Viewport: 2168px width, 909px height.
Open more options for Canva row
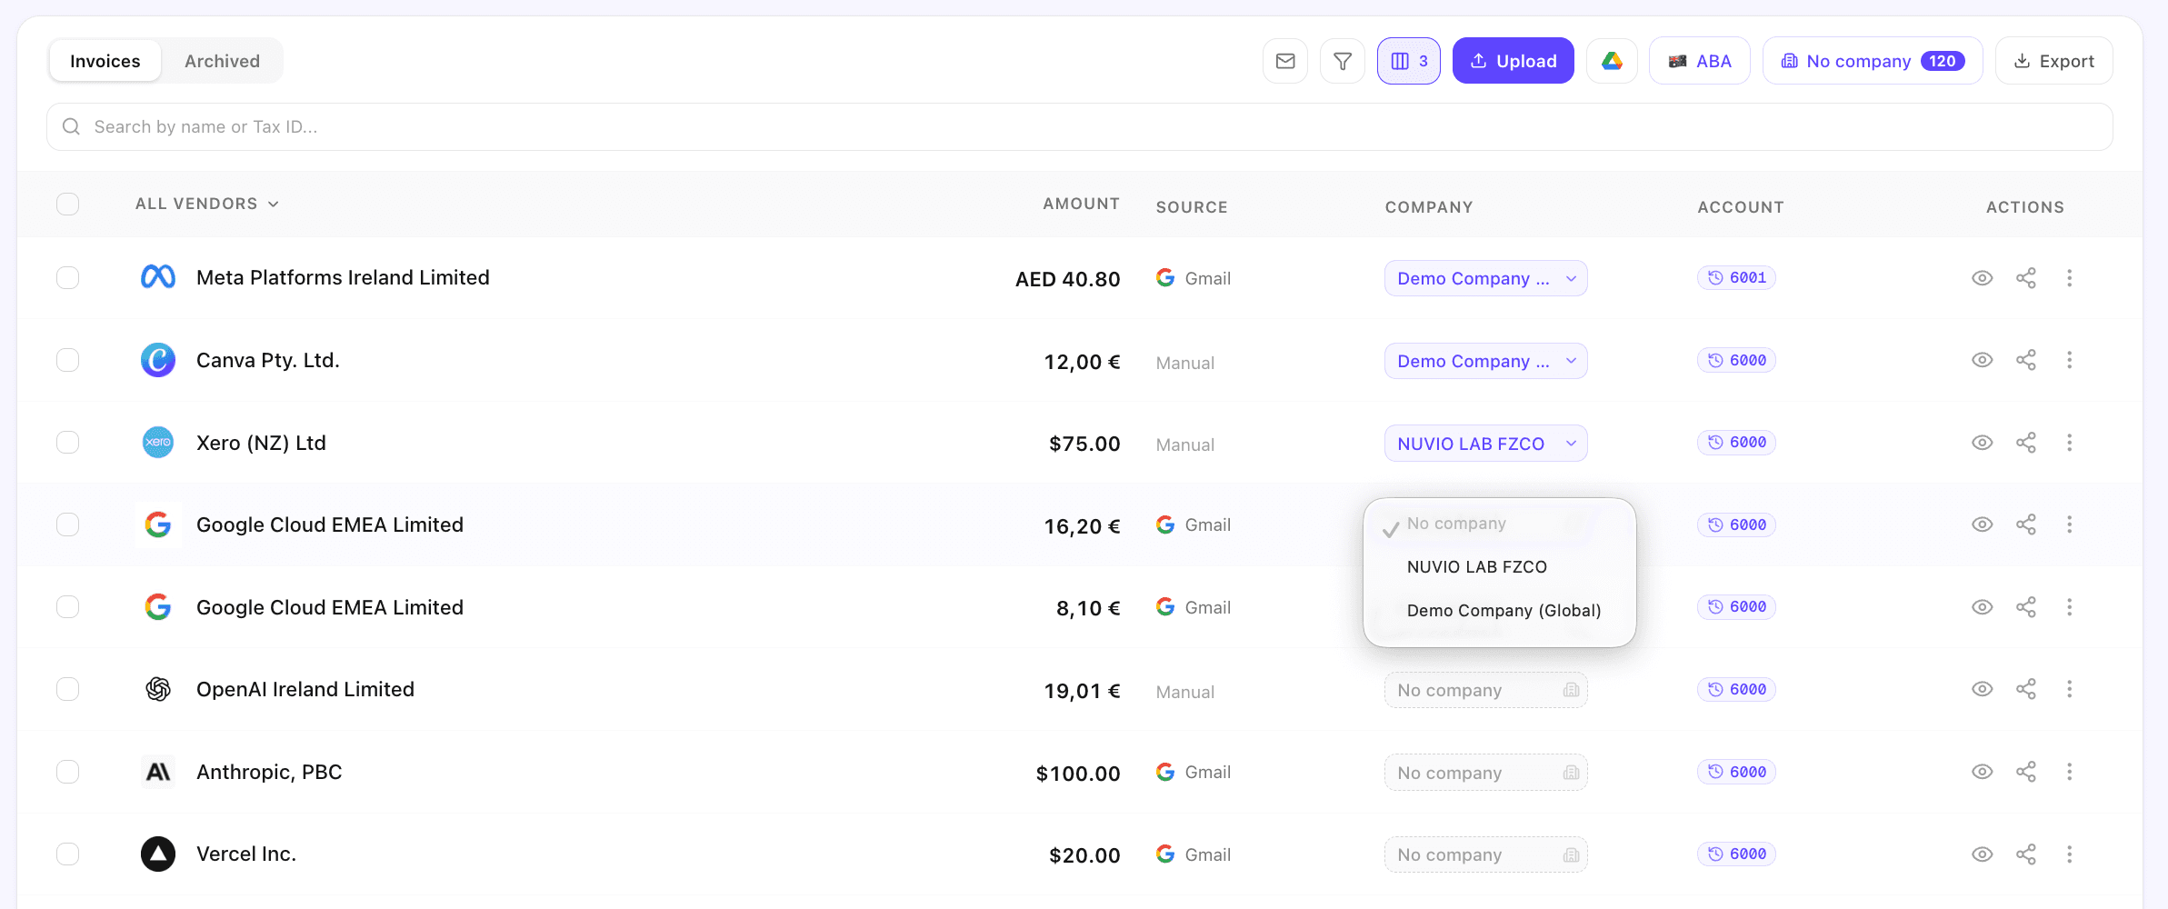click(2070, 360)
